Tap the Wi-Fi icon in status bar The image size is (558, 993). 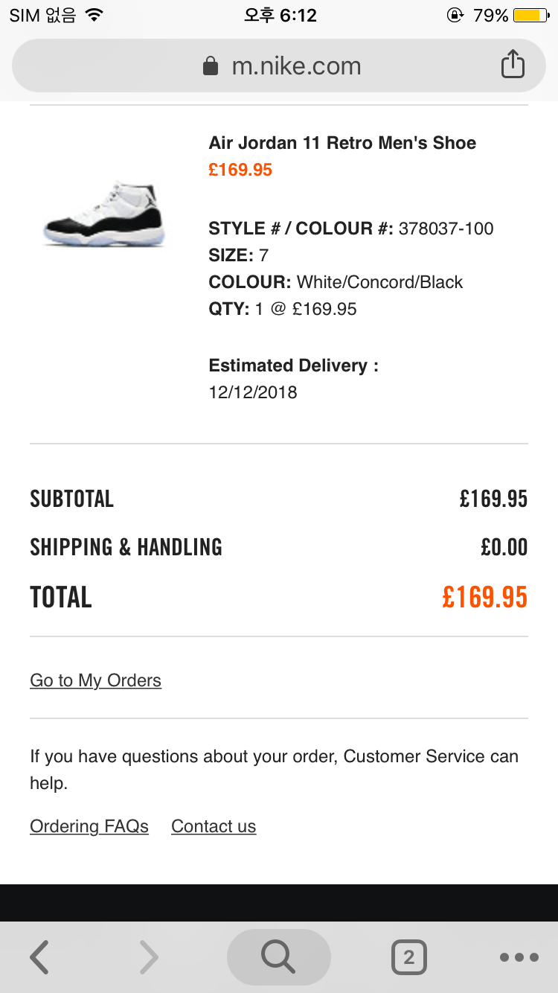pos(94,15)
